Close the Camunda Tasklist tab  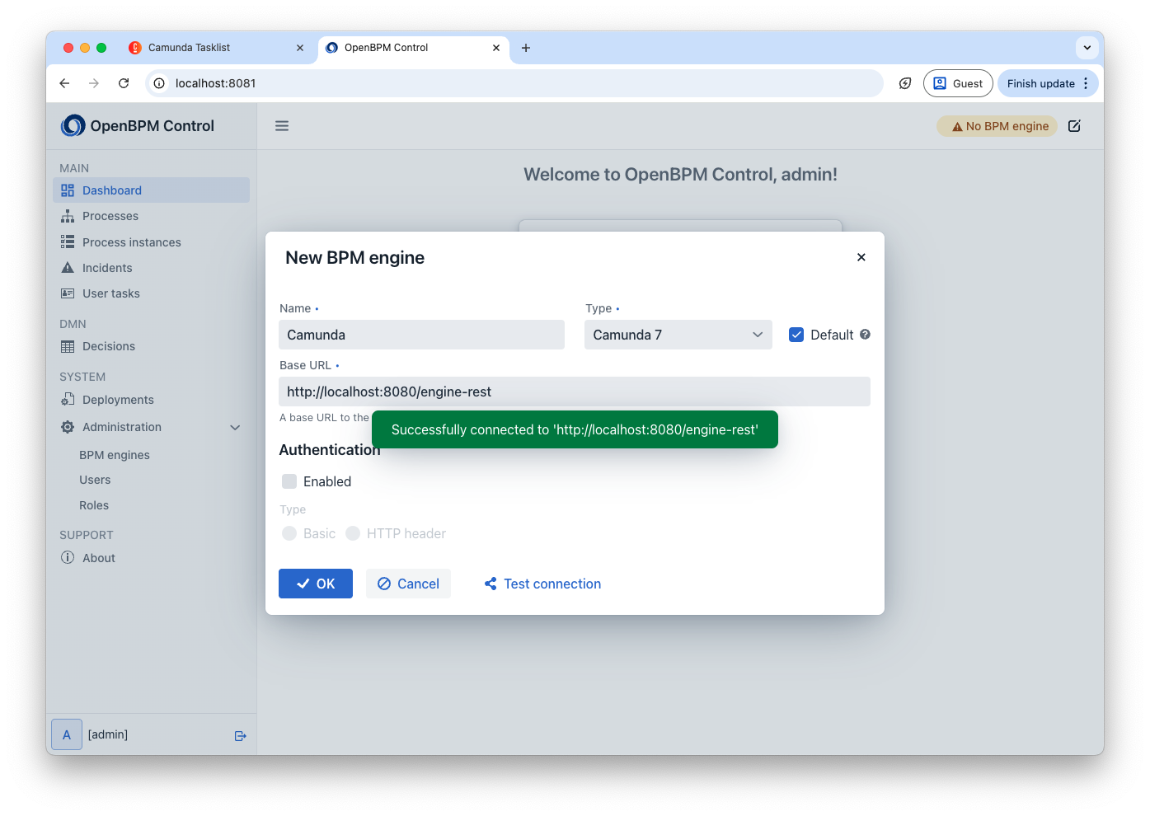[300, 48]
